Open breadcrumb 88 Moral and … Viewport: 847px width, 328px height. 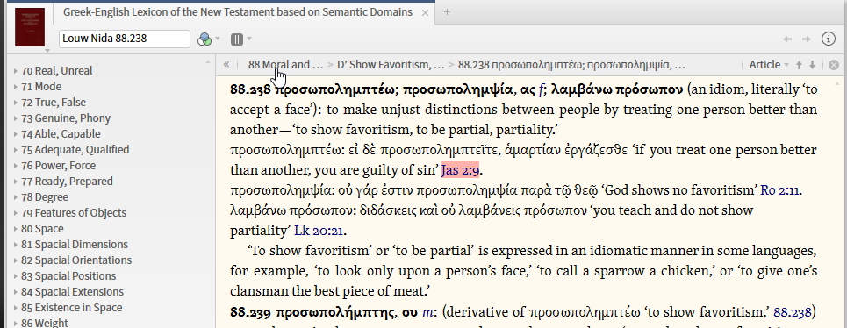[286, 65]
